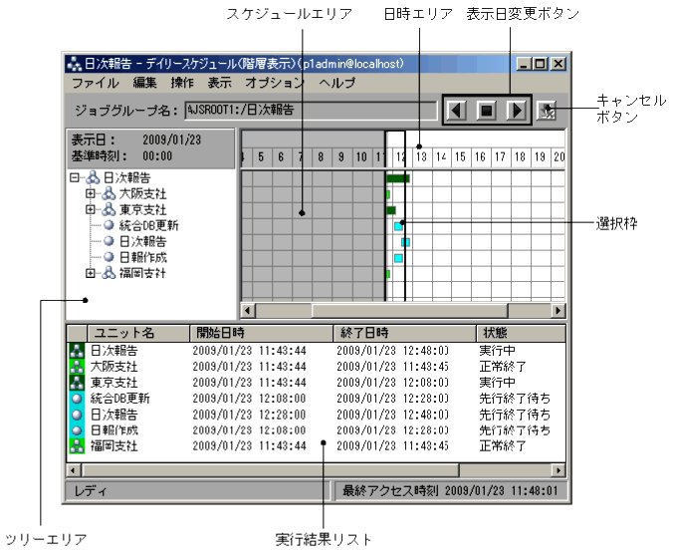
Task: Click result list scrollbar left arrow
Action: (73, 470)
